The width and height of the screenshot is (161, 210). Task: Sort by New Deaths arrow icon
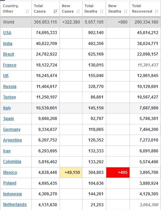(126, 11)
